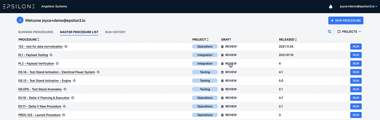
Task: Run PROC.123 Launch Procedure
Action: coord(356,115)
